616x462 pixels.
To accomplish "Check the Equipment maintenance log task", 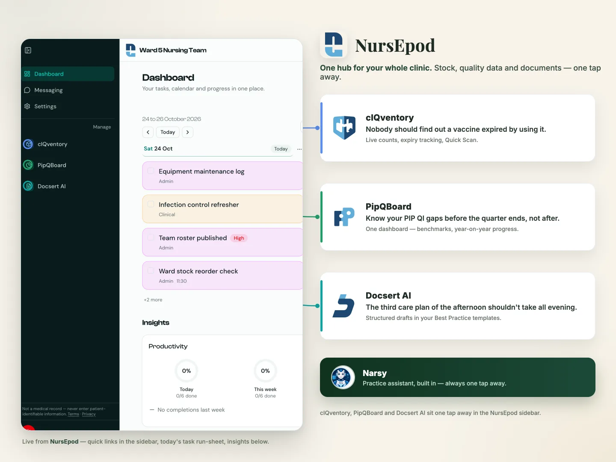I will pos(151,171).
